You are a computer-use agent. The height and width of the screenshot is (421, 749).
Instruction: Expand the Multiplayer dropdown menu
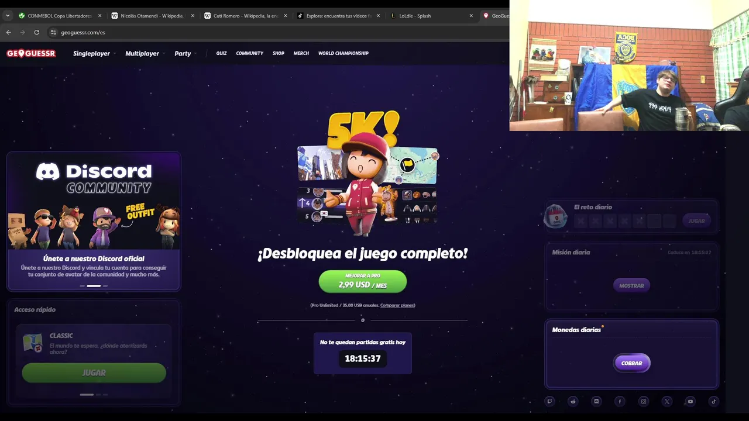point(144,53)
